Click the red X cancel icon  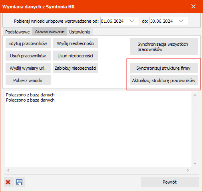8,182
